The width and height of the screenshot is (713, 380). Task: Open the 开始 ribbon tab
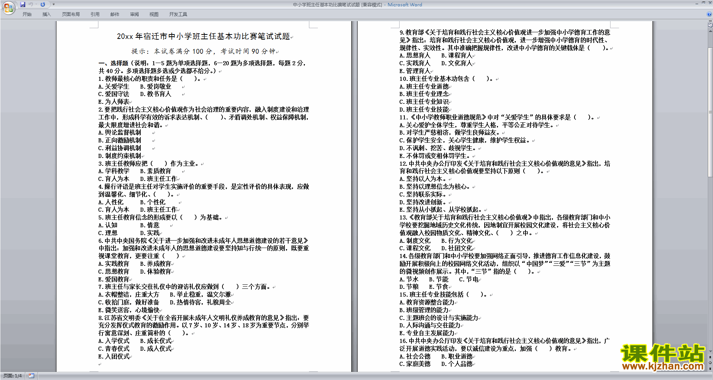(x=27, y=14)
